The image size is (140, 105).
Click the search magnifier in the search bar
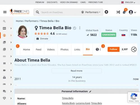click(38, 12)
